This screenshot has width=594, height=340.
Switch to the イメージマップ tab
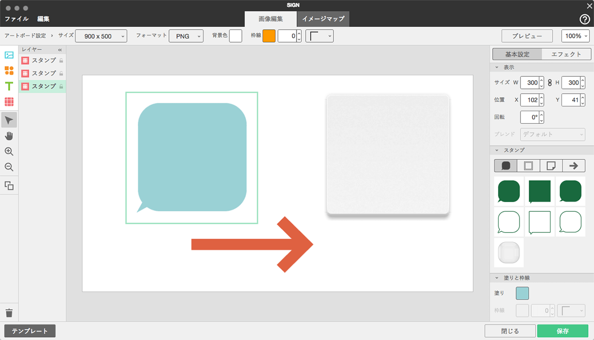click(323, 19)
